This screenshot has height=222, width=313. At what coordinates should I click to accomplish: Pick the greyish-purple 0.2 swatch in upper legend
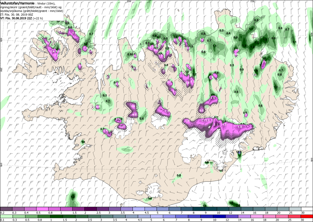[6, 209]
